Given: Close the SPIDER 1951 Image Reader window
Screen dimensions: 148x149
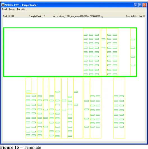Looking at the screenshot, I should 144,5.
